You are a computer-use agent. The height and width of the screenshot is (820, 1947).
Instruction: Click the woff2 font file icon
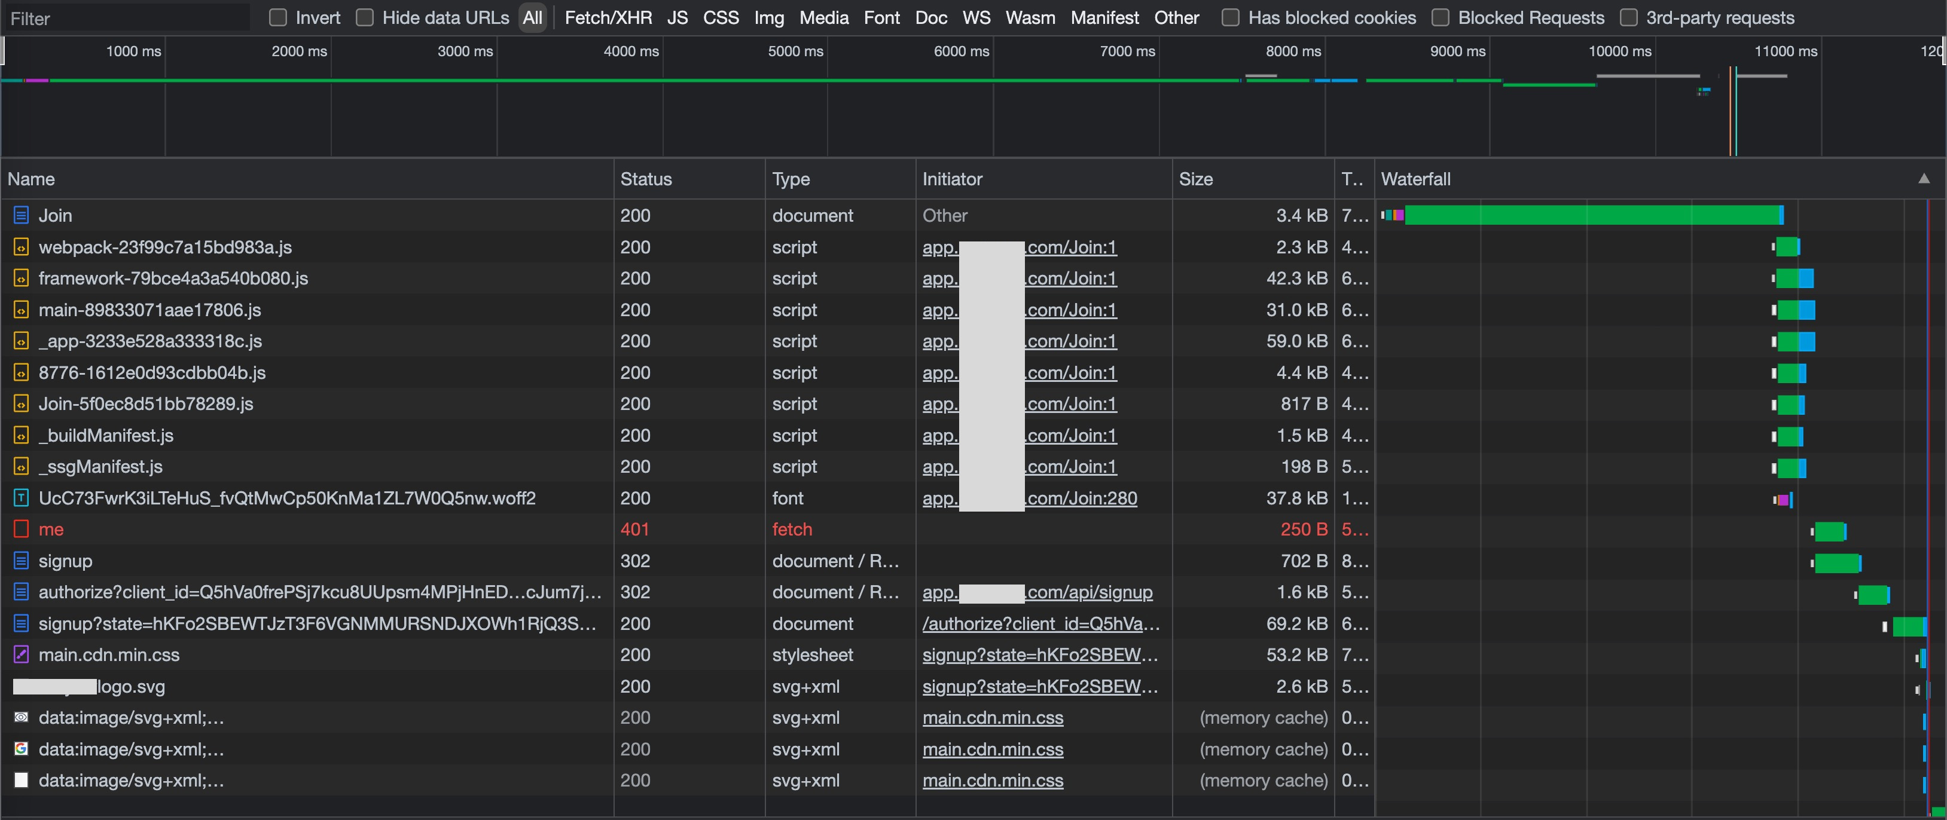point(21,498)
